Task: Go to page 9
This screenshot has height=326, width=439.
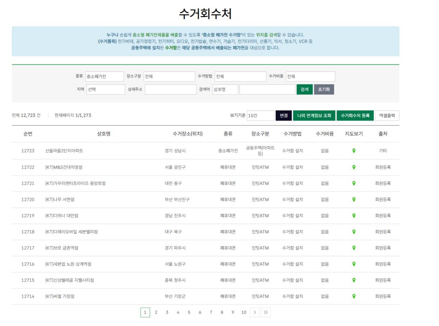Action: click(x=233, y=312)
